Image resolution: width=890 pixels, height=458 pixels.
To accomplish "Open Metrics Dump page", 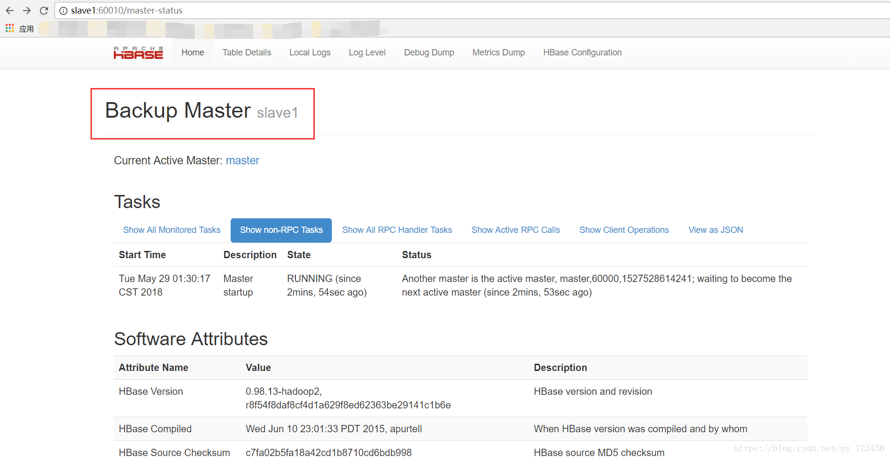I will pyautogui.click(x=499, y=53).
